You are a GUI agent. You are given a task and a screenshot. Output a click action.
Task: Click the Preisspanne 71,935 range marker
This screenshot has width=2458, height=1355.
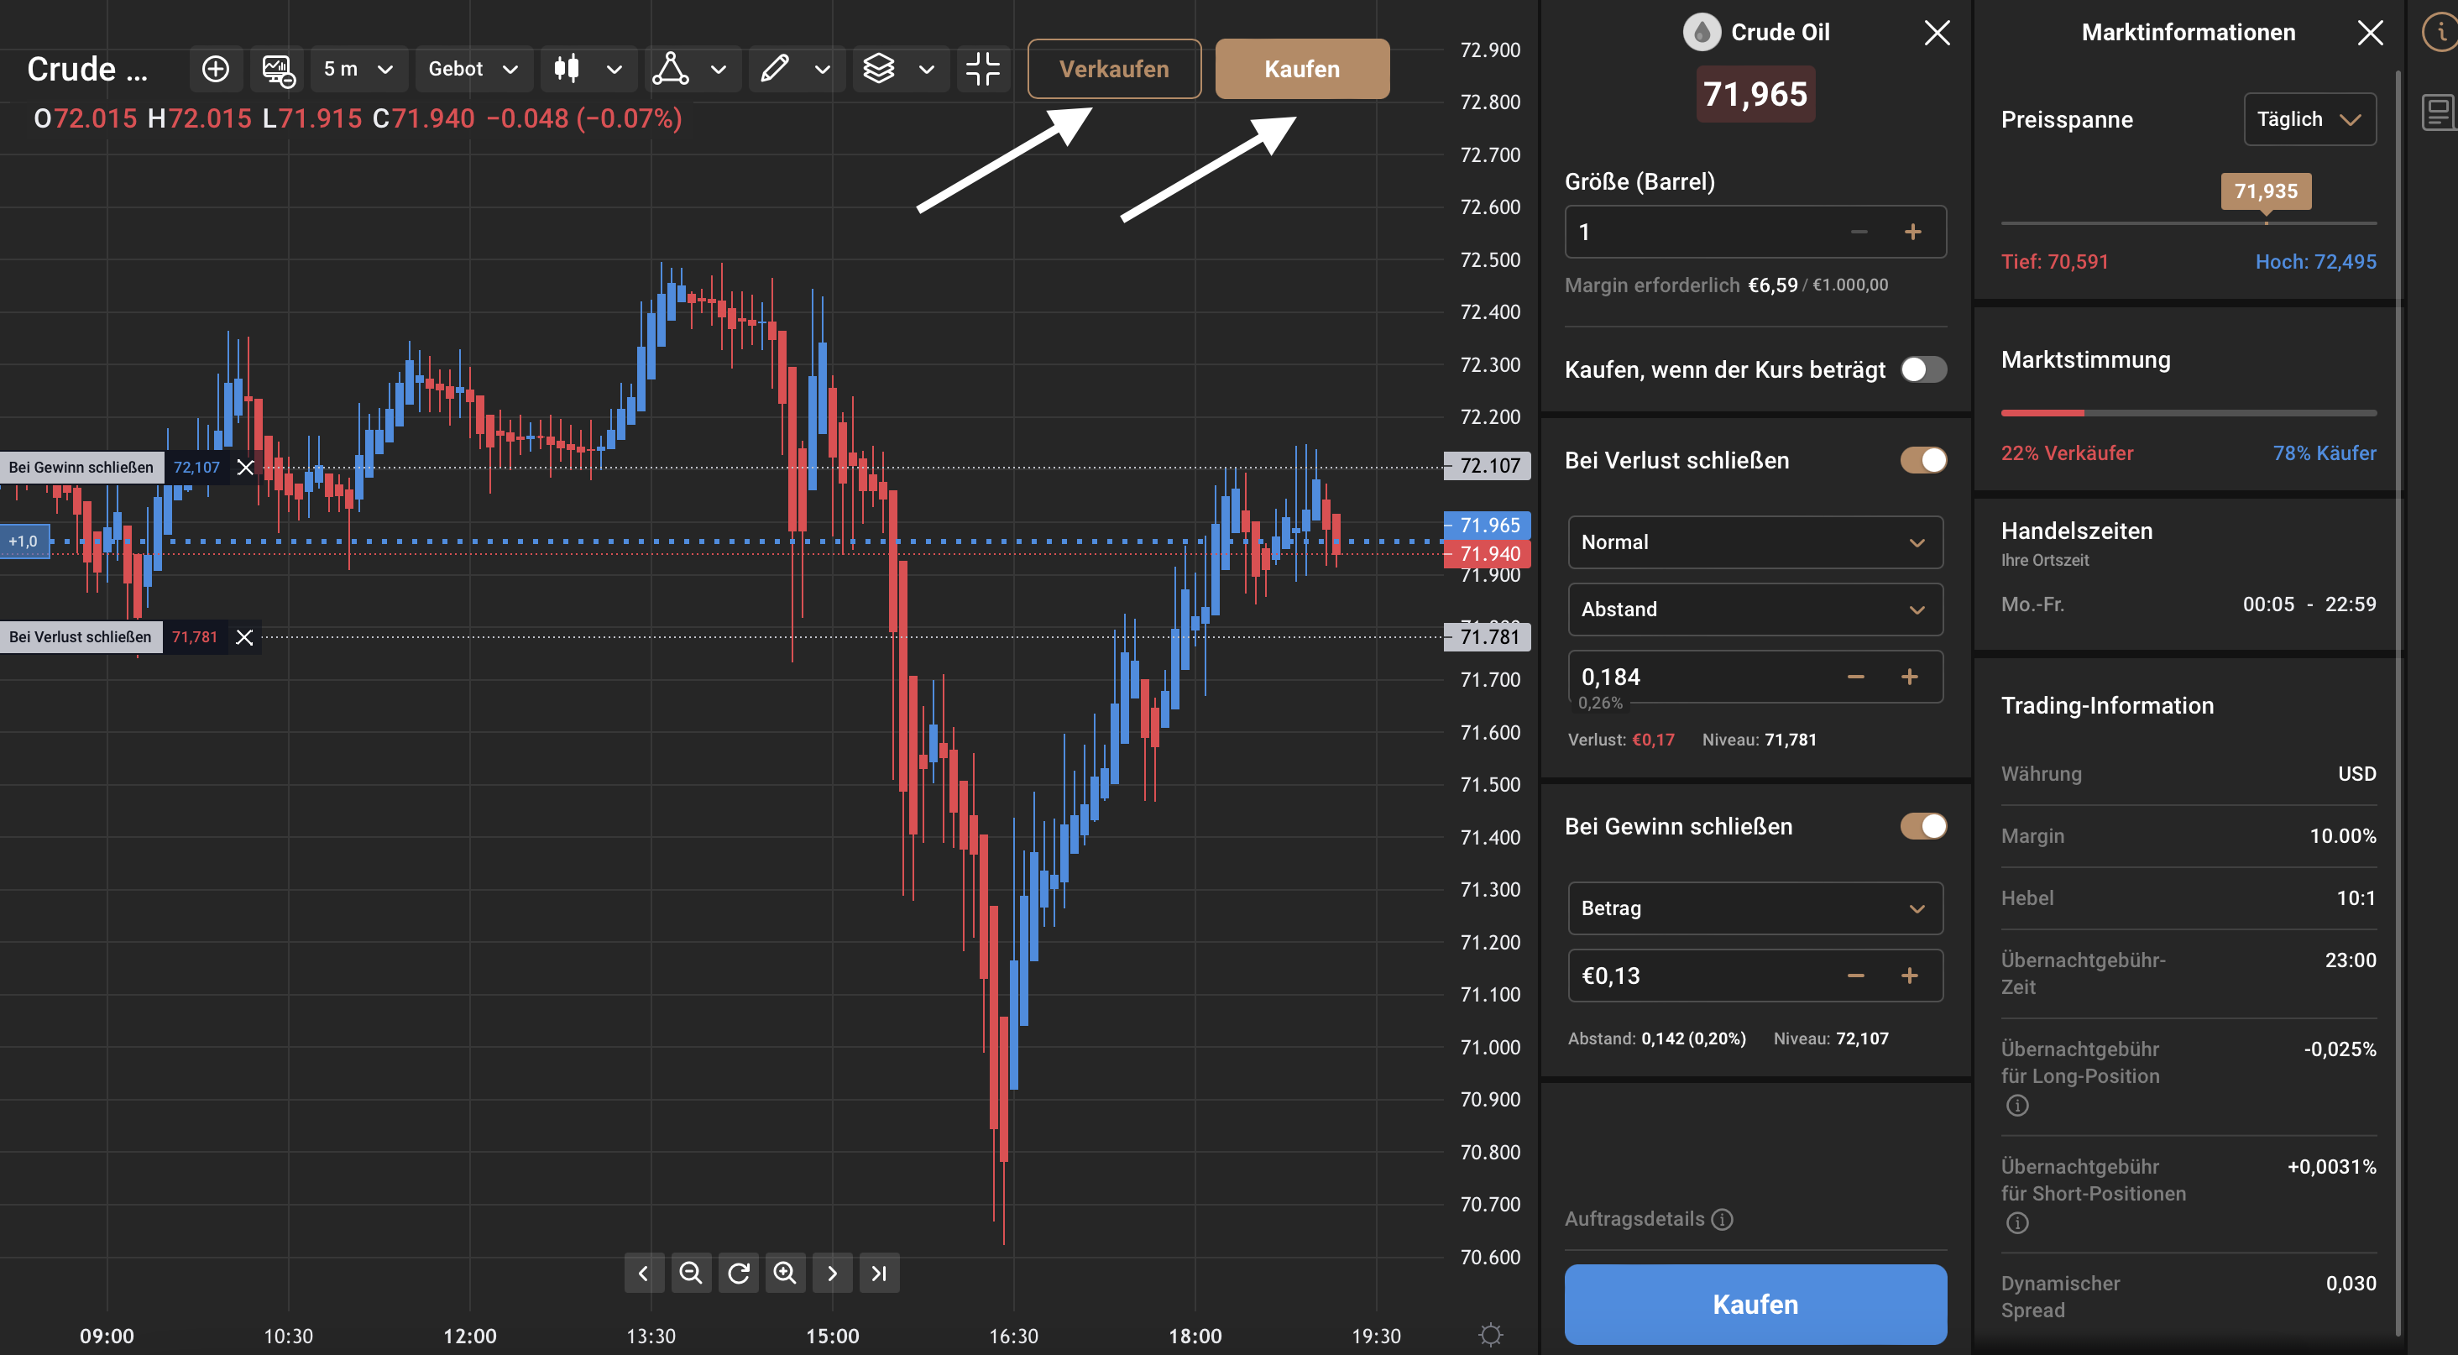[2267, 191]
